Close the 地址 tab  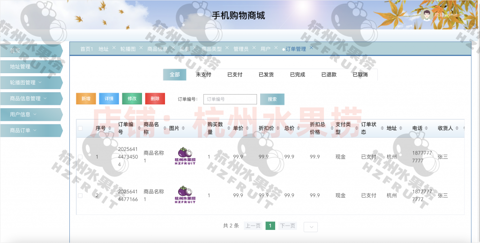coord(114,48)
